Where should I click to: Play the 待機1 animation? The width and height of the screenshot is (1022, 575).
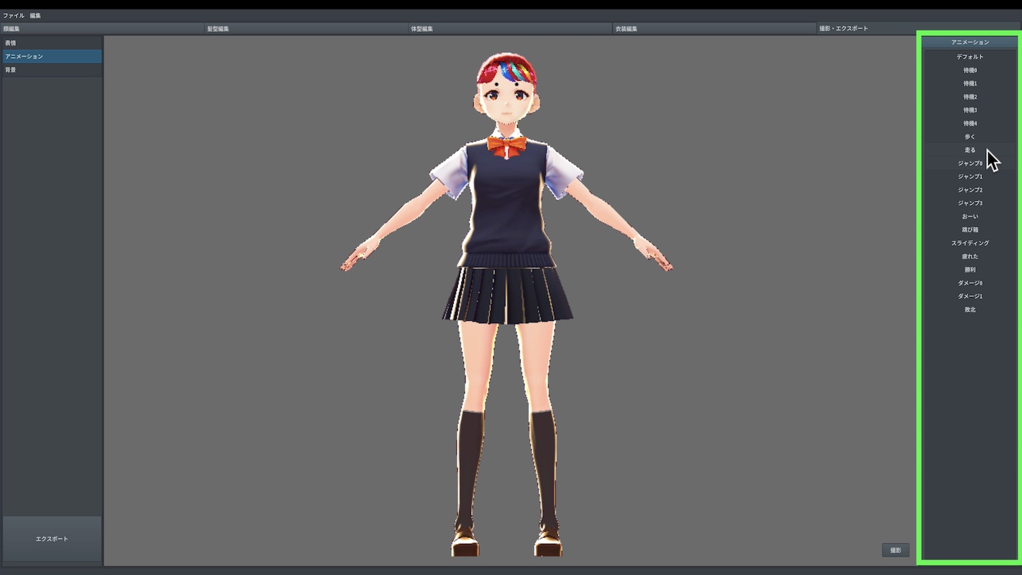[x=970, y=84]
